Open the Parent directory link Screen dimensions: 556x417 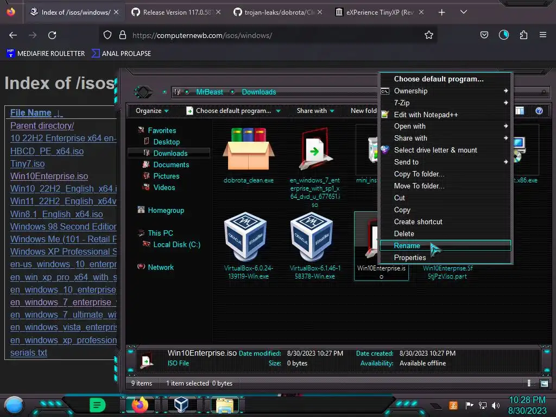tap(42, 125)
